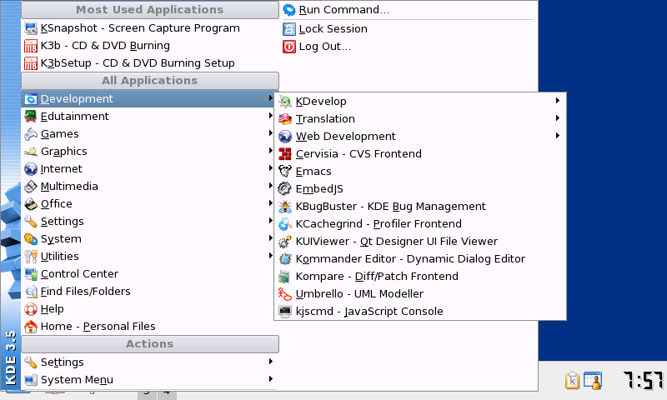Open the Graphics applications submenu

(64, 152)
